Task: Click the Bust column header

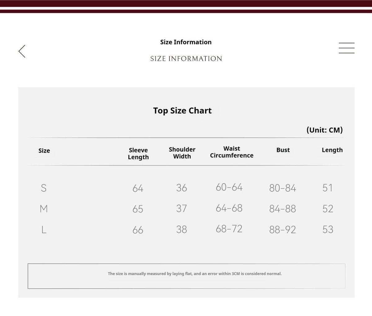Action: click(283, 150)
